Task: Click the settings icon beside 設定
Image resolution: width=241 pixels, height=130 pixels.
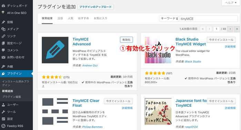Action: (x=3, y=119)
